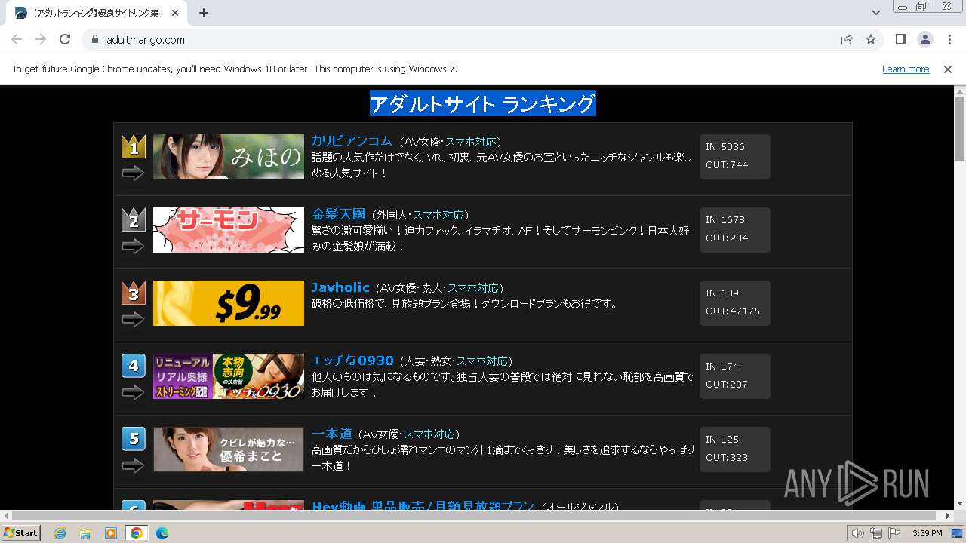Open the Javholic site link
The height and width of the screenshot is (543, 966).
click(340, 287)
